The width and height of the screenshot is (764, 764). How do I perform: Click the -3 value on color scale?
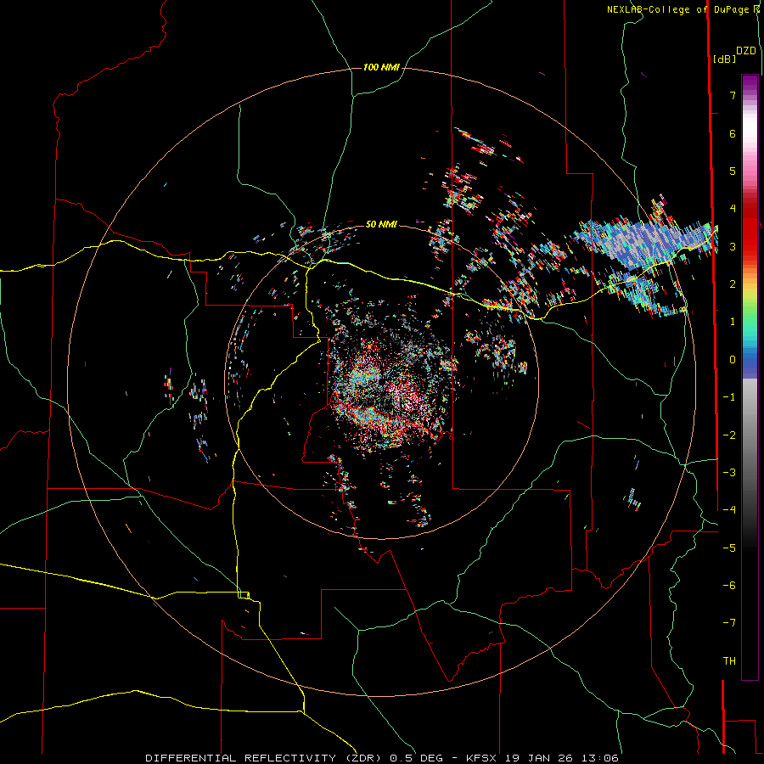[729, 473]
